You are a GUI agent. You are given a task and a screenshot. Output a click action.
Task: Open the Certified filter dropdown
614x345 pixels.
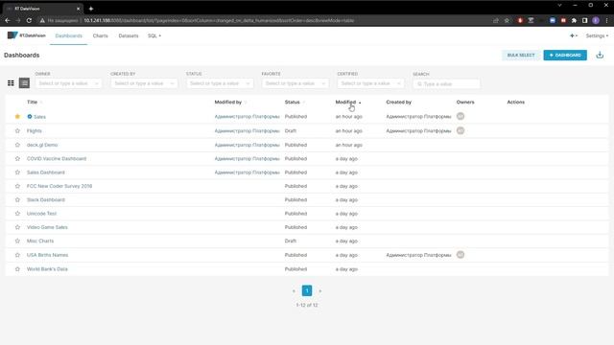(x=370, y=83)
